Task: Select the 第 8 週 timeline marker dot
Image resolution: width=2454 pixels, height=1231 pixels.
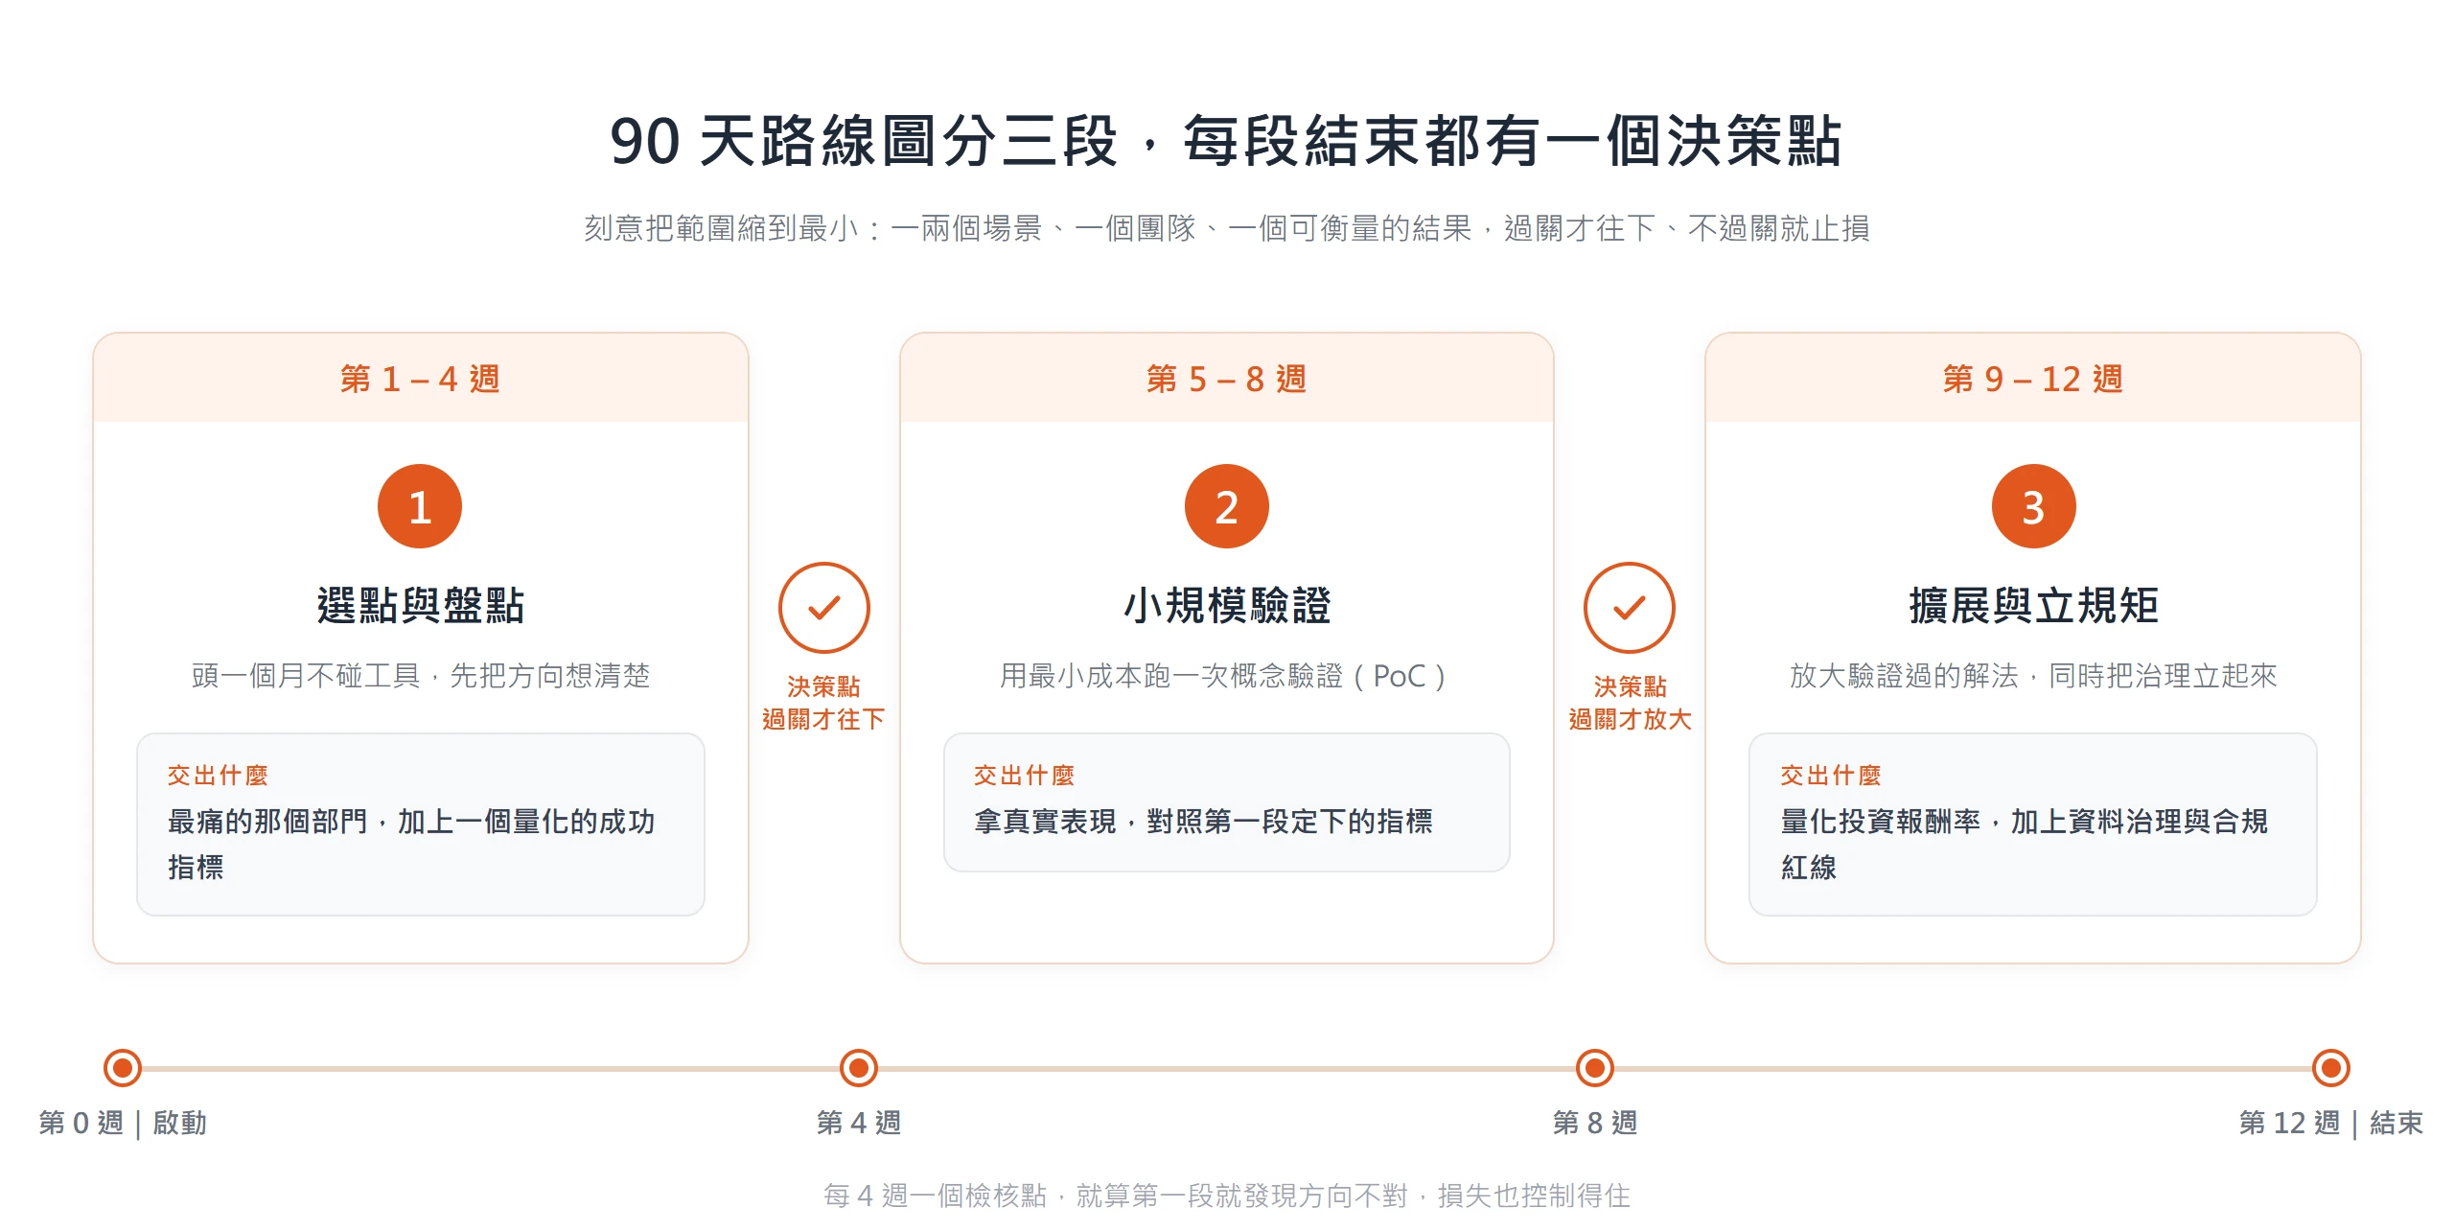Action: pos(1595,1067)
